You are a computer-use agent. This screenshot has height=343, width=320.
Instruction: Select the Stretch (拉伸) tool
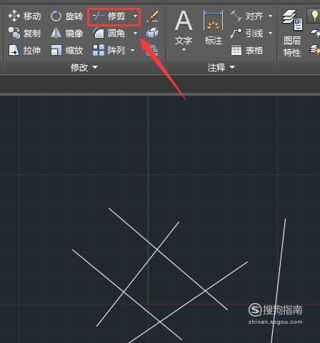pyautogui.click(x=24, y=51)
